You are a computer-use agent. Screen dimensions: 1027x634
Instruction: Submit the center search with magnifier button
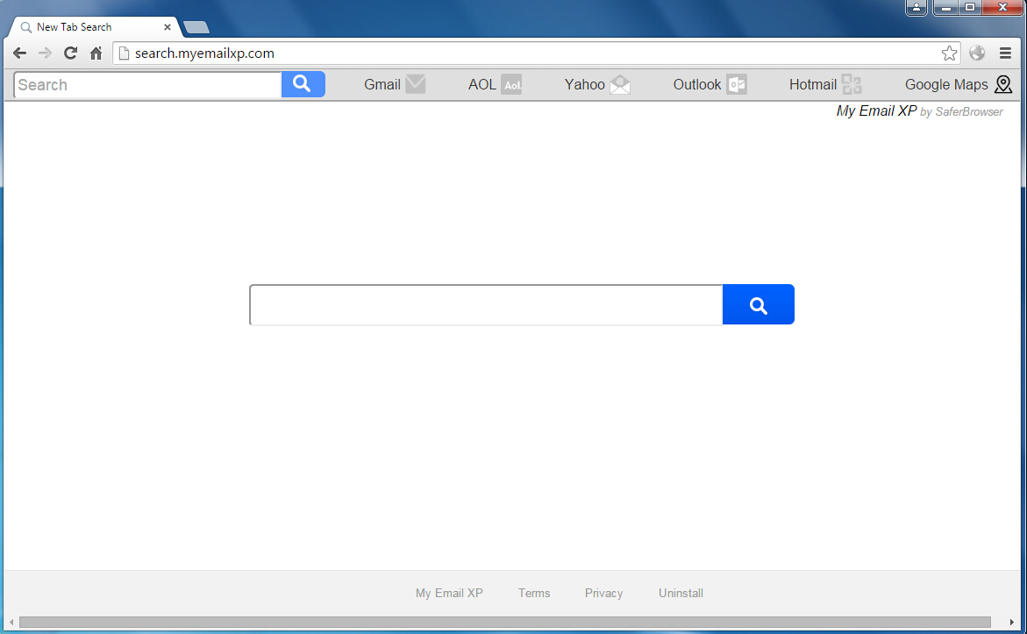[x=759, y=304]
